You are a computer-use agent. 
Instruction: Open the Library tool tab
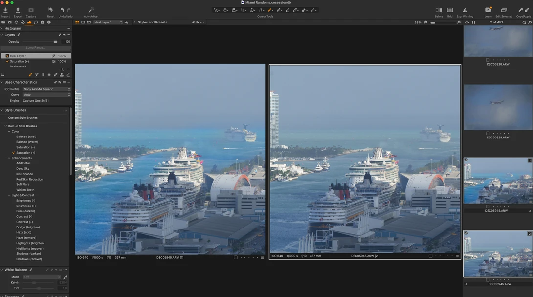point(3,22)
